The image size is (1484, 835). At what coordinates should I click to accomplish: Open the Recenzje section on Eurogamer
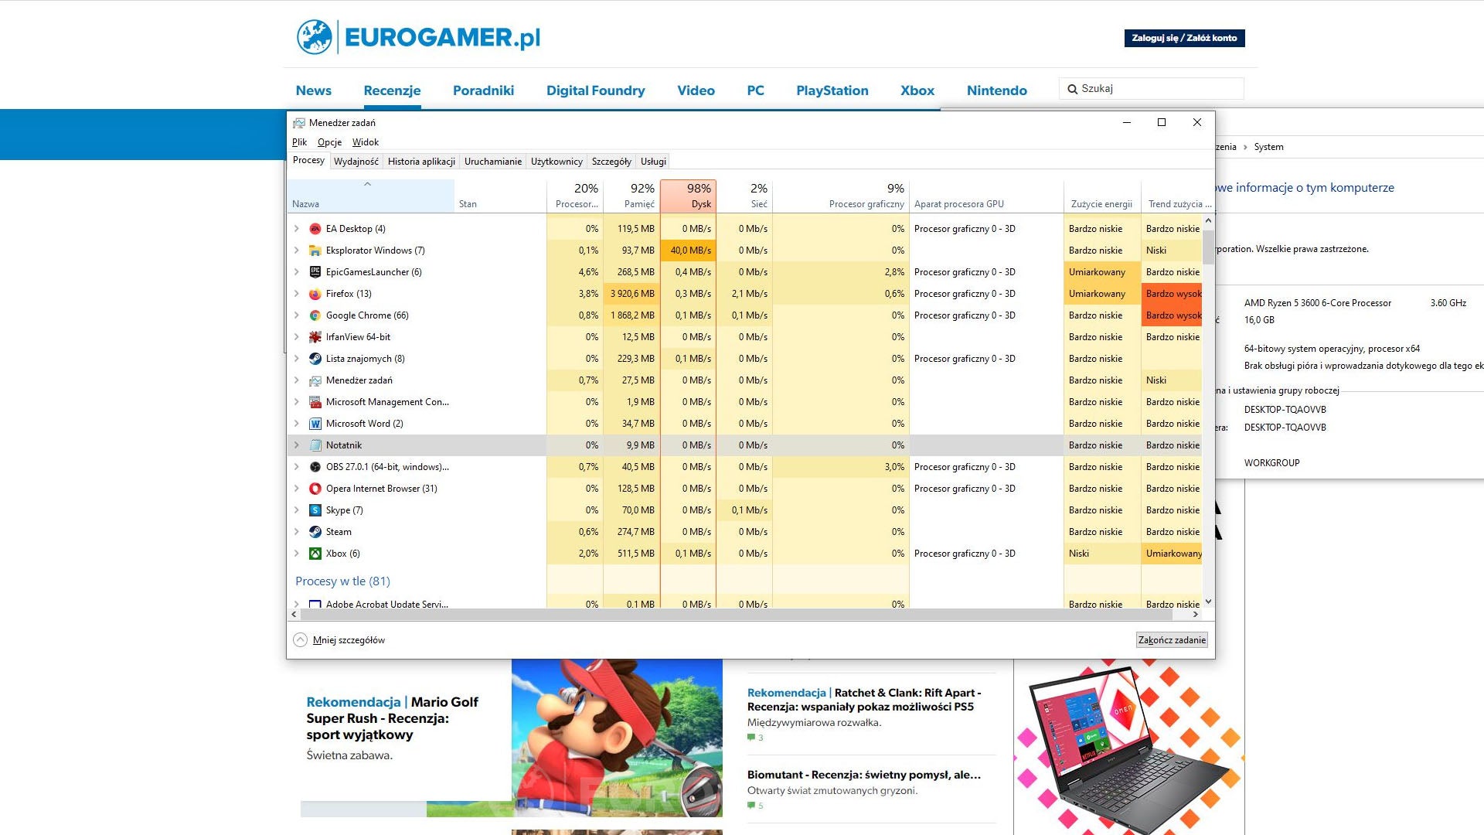tap(392, 90)
